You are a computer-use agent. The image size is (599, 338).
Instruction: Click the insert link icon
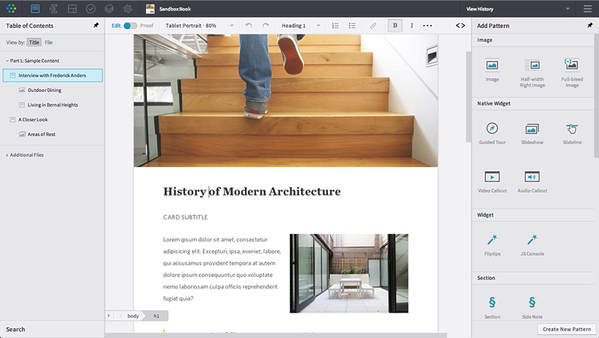[x=373, y=25]
